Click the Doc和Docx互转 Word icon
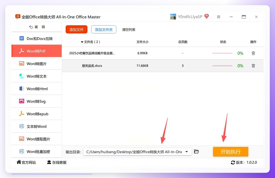The width and height of the screenshot is (275, 178). coord(22,38)
